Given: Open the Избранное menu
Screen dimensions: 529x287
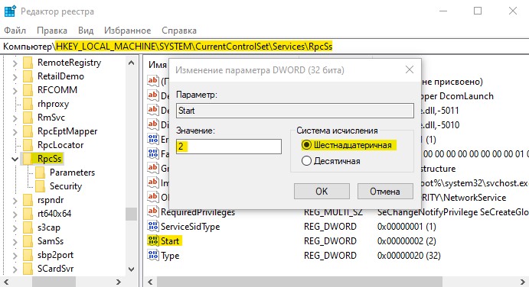Looking at the screenshot, I should (128, 31).
